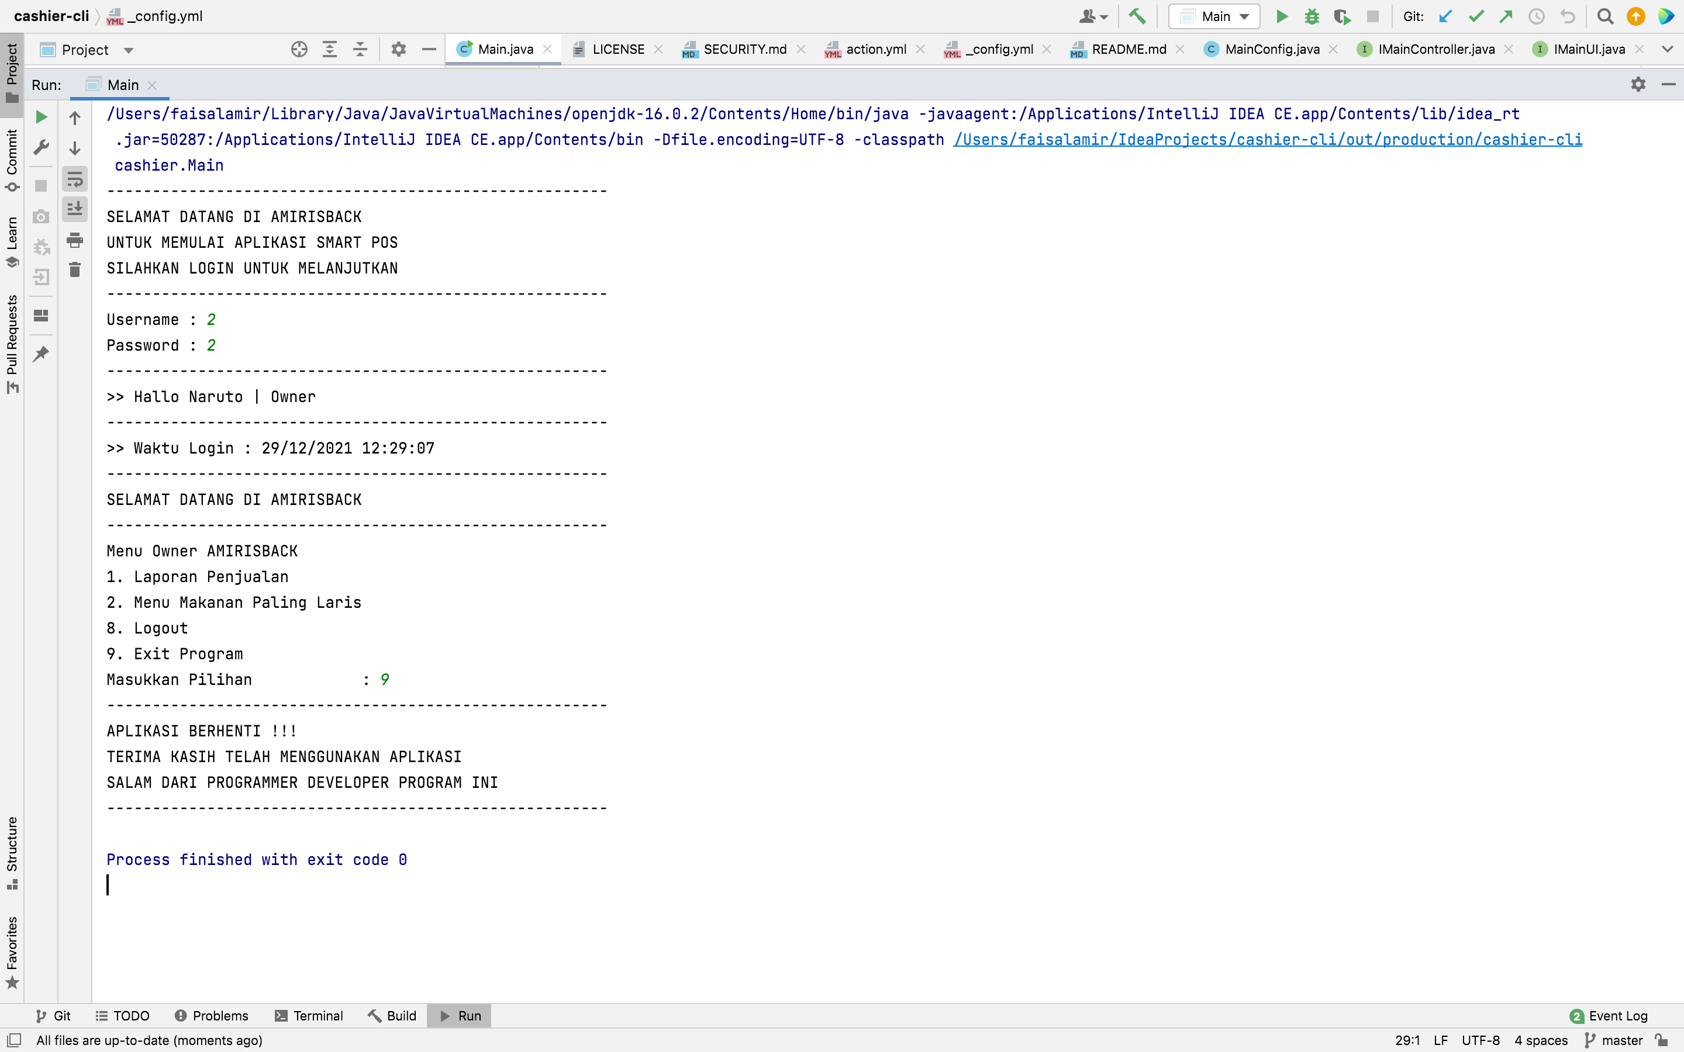Viewport: 1684px width, 1052px height.
Task: Click the Rerun Main green arrow in Run panel
Action: (x=41, y=117)
